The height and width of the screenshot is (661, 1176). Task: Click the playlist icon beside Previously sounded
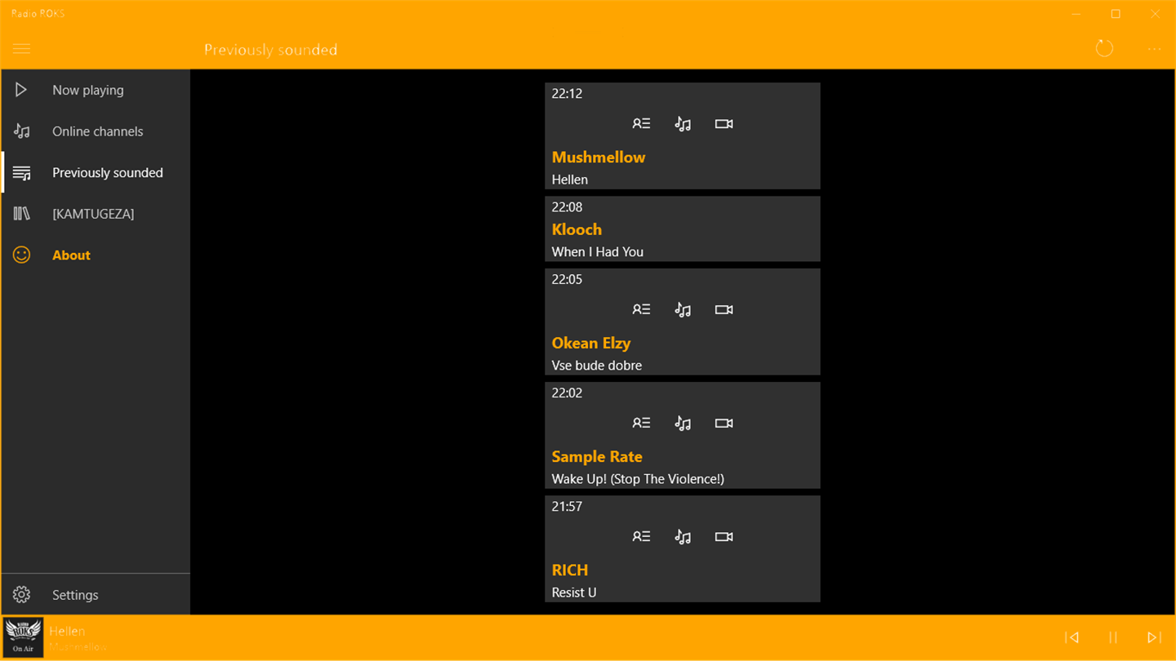coord(21,173)
